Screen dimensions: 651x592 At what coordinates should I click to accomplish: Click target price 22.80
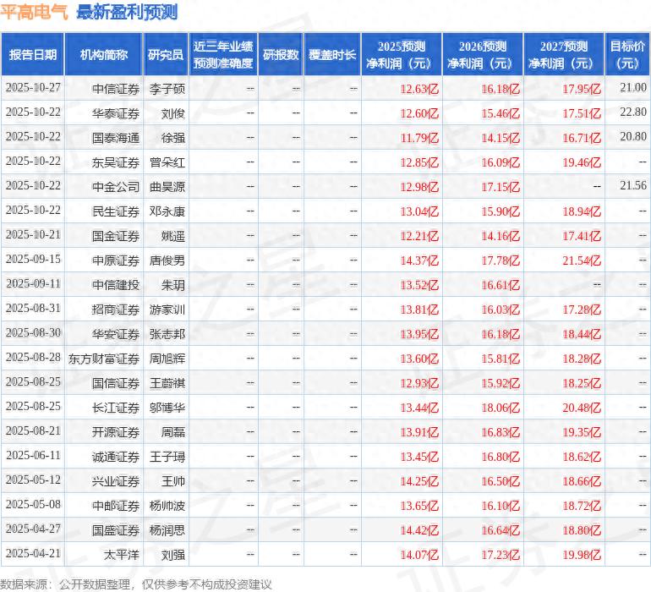point(633,112)
